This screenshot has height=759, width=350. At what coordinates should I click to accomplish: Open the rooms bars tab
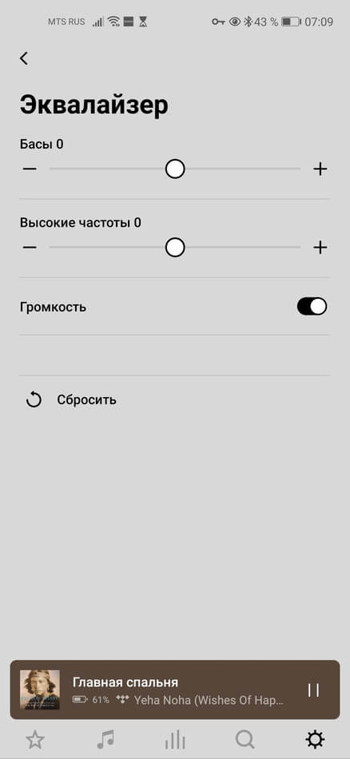point(175,740)
